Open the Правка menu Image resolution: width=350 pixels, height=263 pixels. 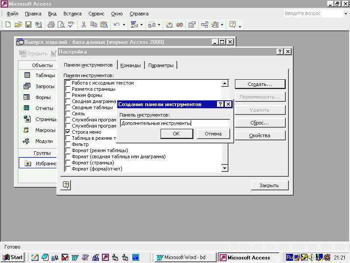click(x=33, y=14)
